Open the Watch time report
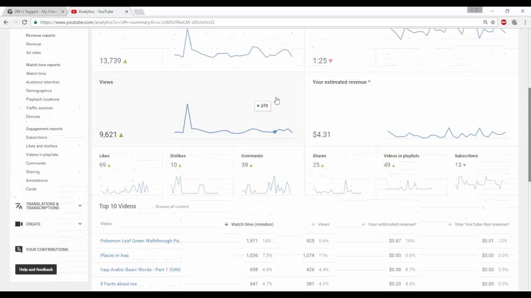The height and width of the screenshot is (298, 531). (36, 73)
